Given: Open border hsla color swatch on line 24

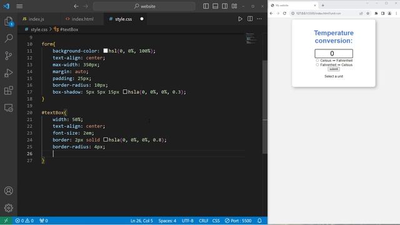Looking at the screenshot, I should click(106, 140).
